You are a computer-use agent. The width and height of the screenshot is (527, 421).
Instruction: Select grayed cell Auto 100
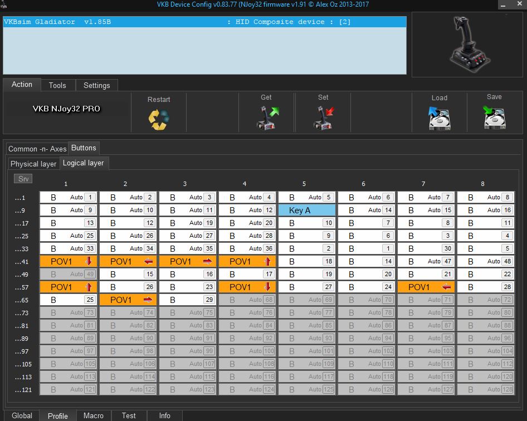click(x=247, y=351)
